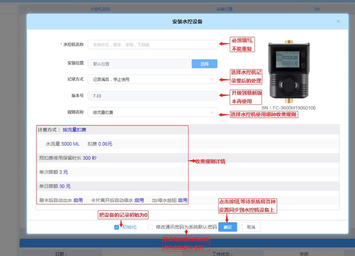Screen dimensions: 355x256
Task: Close the 安装水控设备 dialog
Action: 338,21
